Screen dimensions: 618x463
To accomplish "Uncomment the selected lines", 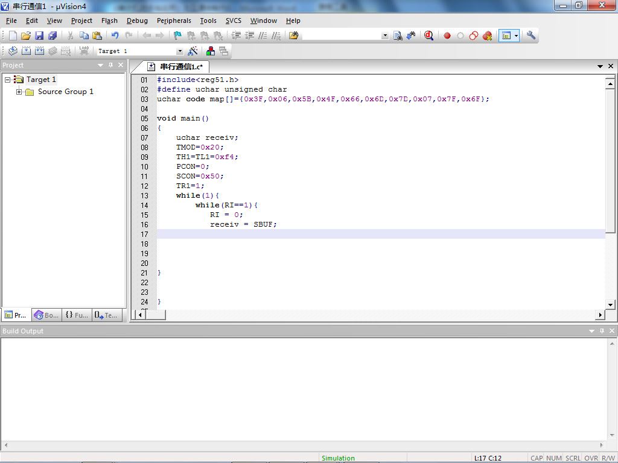I will tap(276, 36).
